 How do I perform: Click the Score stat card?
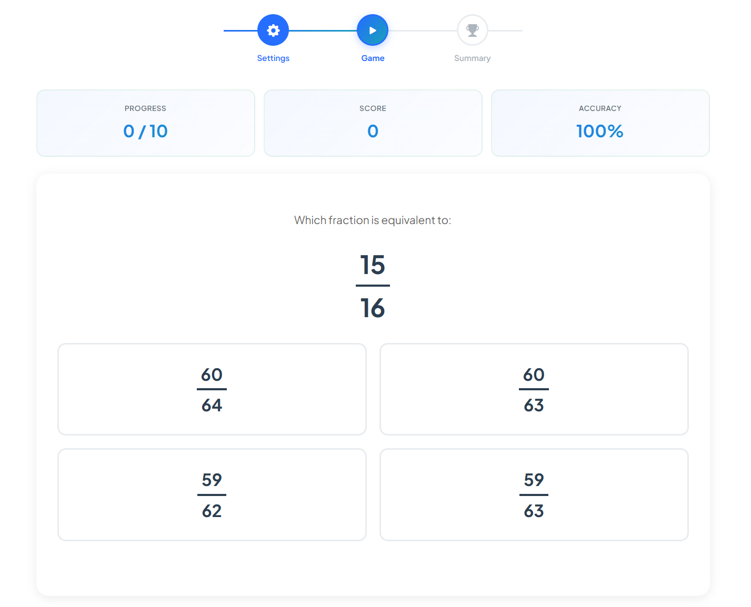(373, 123)
